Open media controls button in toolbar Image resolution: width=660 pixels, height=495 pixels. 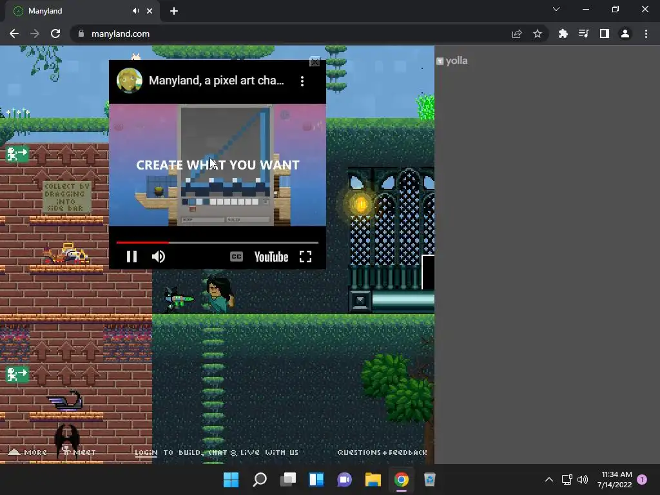584,34
